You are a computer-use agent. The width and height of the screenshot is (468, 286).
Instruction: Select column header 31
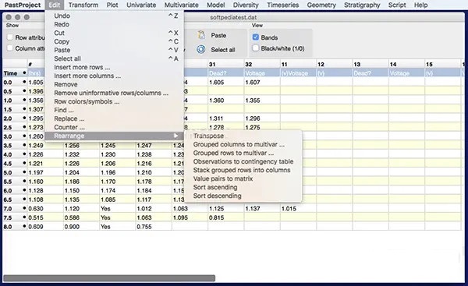[x=226, y=64]
